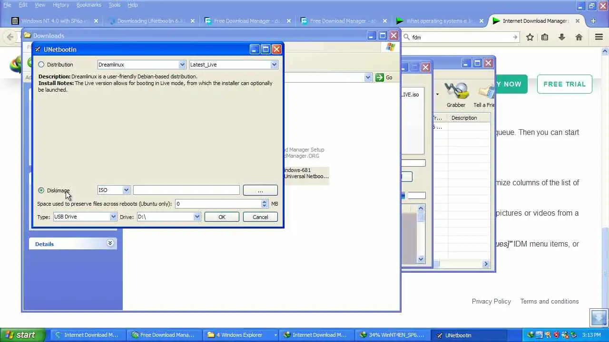Click the Firefox back button
This screenshot has width=609, height=342.
10,37
